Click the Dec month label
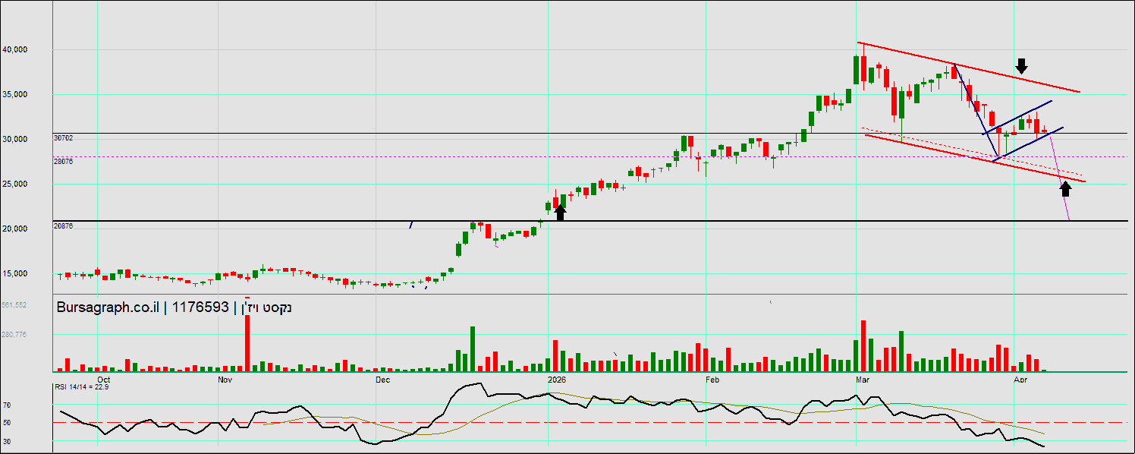This screenshot has width=1135, height=454. click(x=382, y=378)
